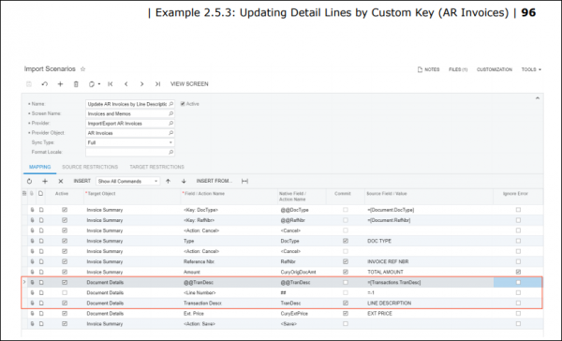The height and width of the screenshot is (341, 562).
Task: Open notes icon for <Key: RefNbr> row
Action: coord(41,220)
